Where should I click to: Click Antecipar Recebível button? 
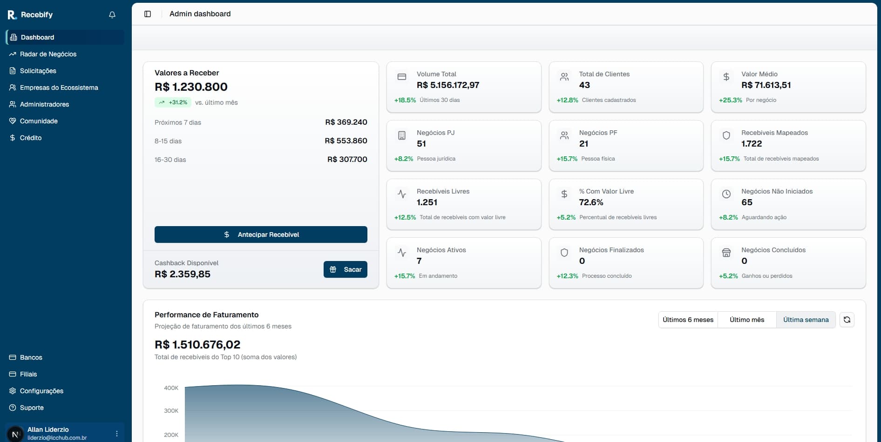point(260,234)
